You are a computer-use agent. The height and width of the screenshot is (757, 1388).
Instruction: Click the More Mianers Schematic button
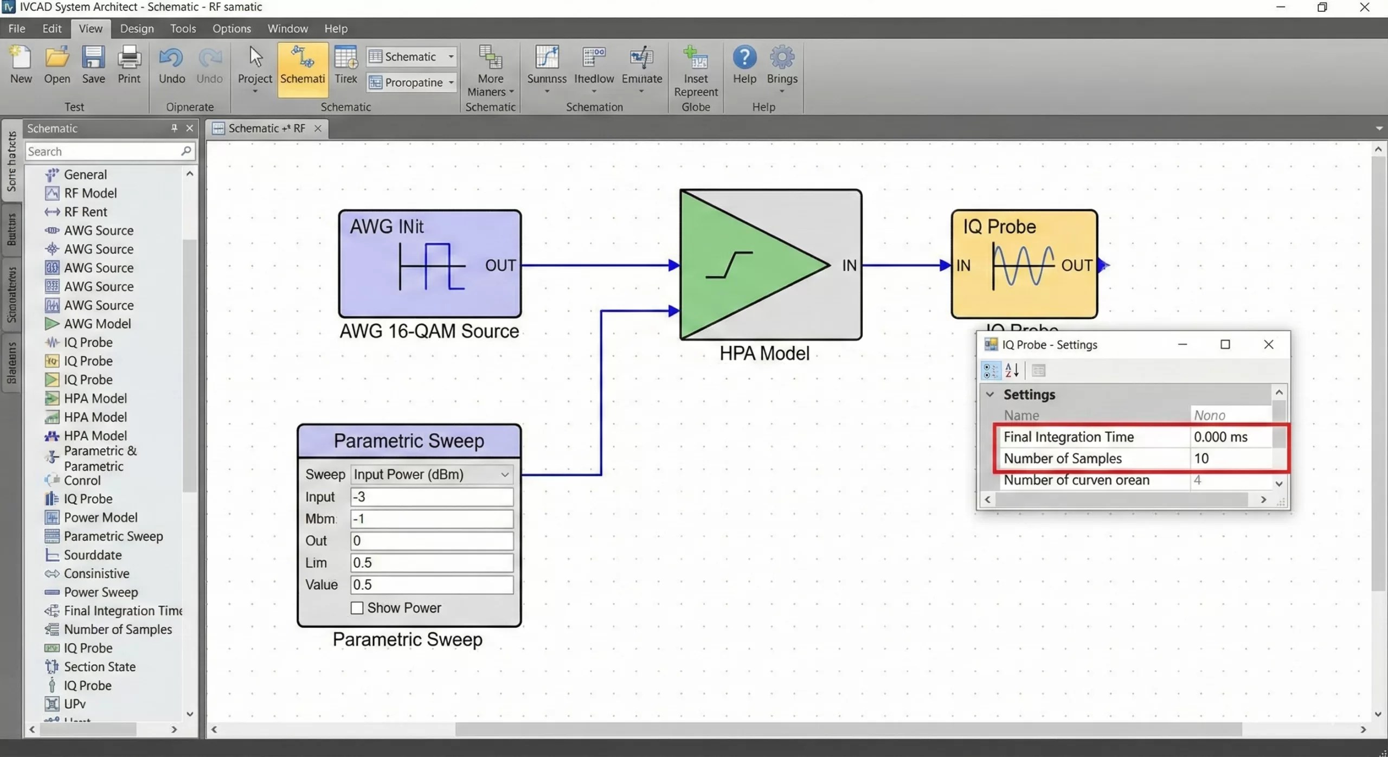point(489,70)
